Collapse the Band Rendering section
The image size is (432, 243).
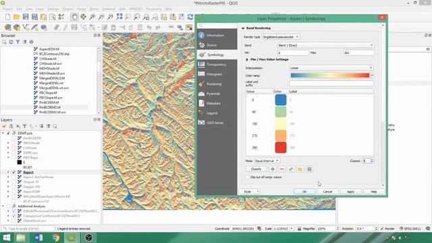[x=243, y=28]
